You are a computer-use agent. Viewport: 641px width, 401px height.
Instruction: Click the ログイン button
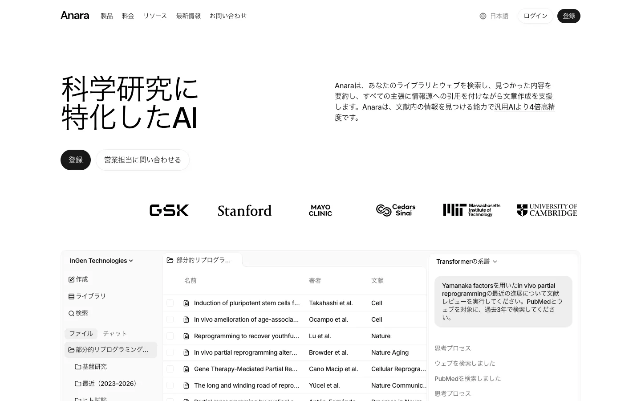point(536,16)
